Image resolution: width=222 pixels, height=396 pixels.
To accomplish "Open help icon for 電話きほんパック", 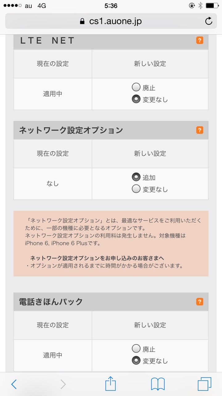I will (x=200, y=302).
